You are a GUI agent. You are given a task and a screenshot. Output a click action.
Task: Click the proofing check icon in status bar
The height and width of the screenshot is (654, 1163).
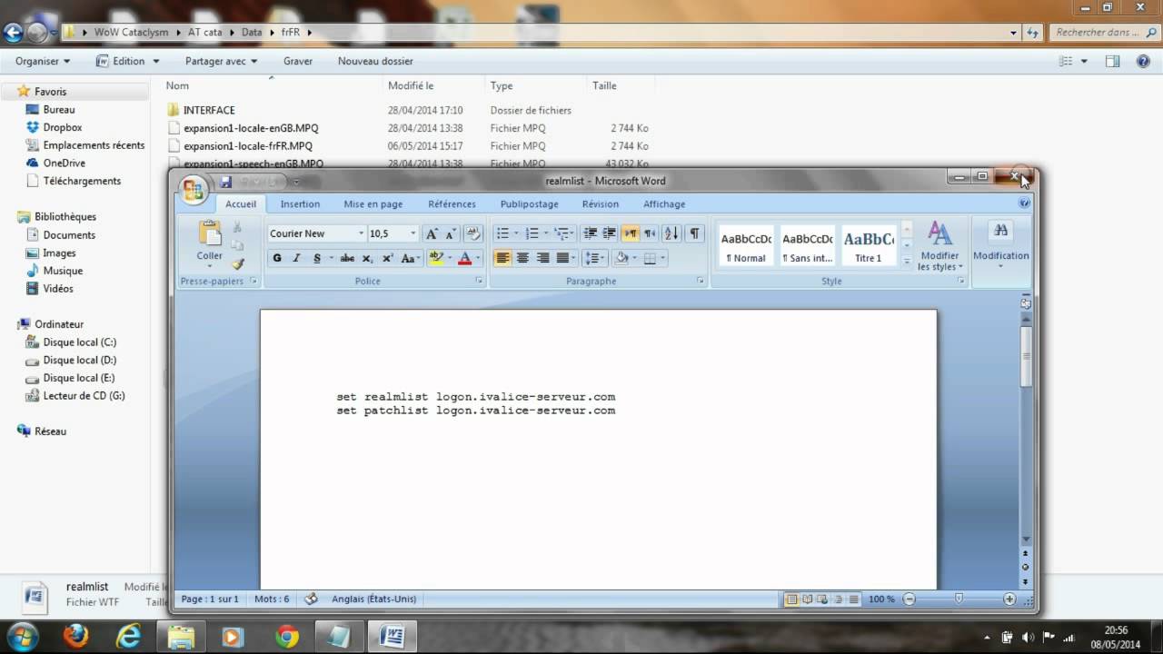[x=311, y=599]
